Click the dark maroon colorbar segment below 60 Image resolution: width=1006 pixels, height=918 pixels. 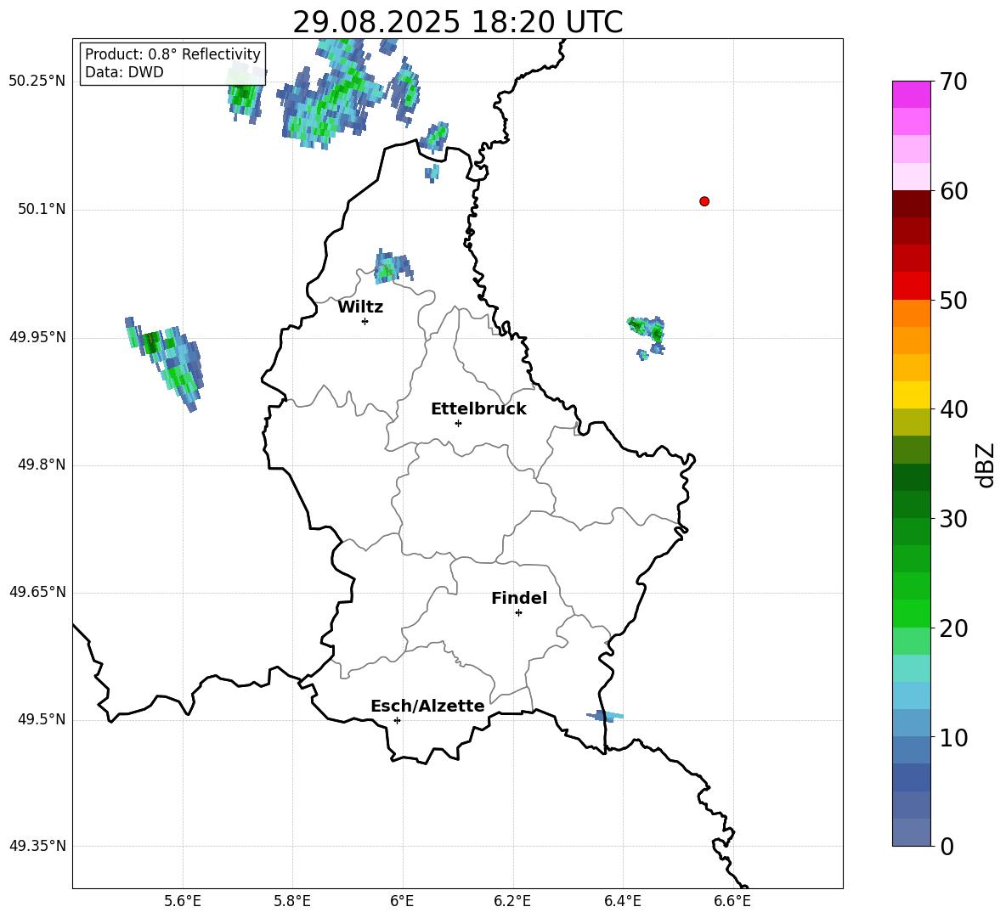pos(912,204)
